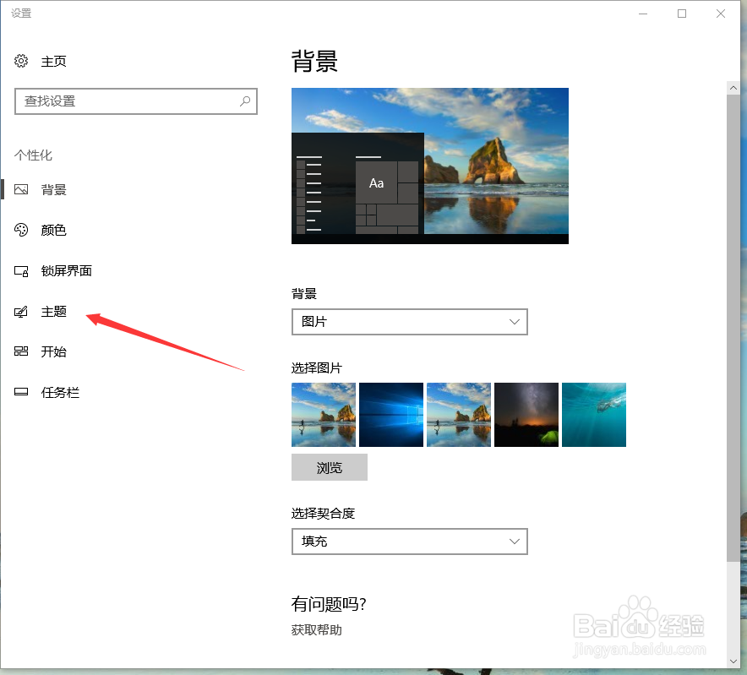
Task: Go to 锁屏界面 settings
Action: pyautogui.click(x=66, y=271)
